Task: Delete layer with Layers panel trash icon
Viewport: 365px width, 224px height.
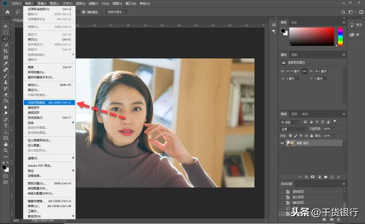Action: pos(338,177)
